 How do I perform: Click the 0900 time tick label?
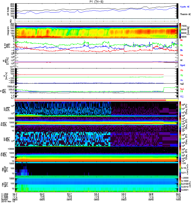point(97,200)
